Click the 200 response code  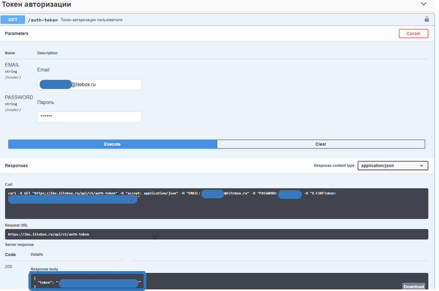[x=9, y=266]
